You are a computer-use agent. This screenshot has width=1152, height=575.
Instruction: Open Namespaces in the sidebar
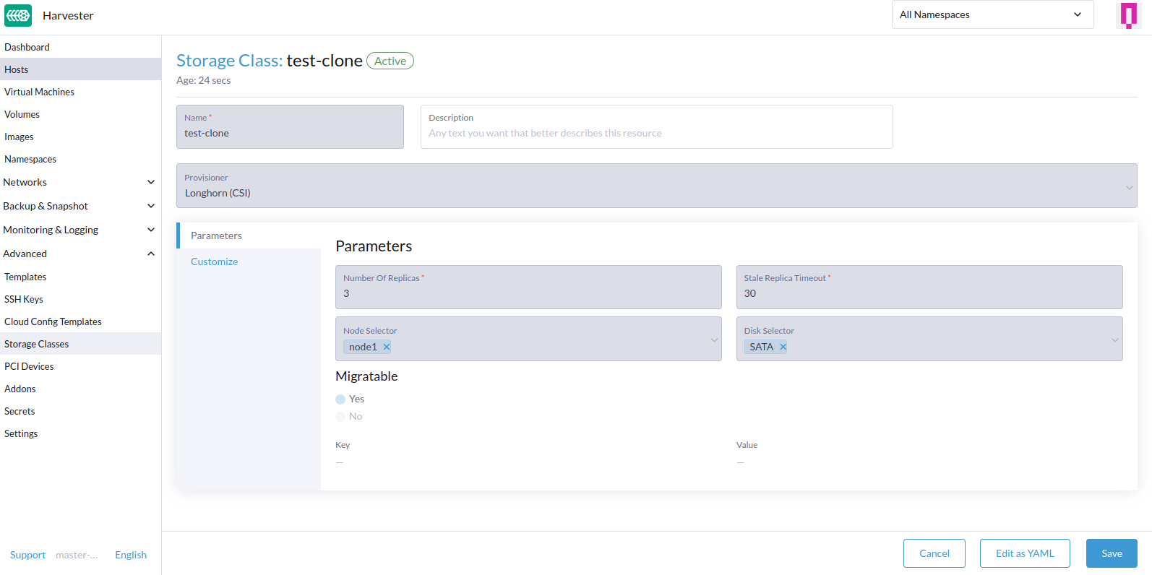pos(80,159)
